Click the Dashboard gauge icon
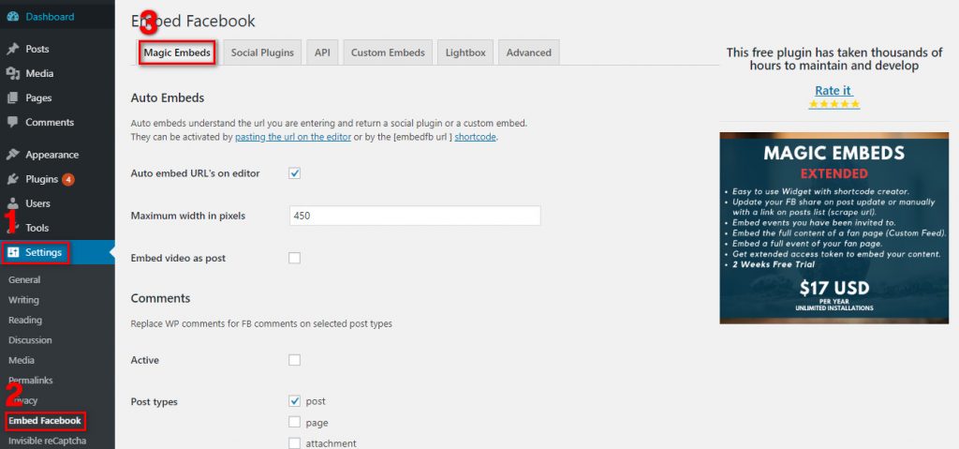The image size is (959, 449). pos(13,17)
